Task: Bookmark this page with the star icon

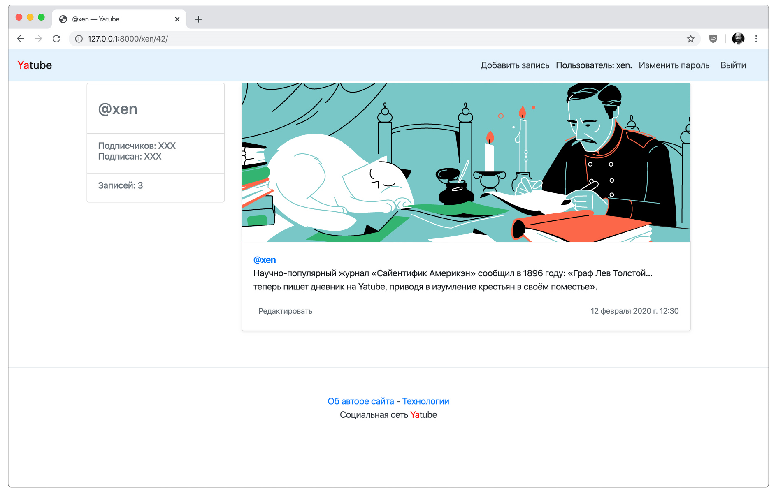Action: tap(690, 39)
